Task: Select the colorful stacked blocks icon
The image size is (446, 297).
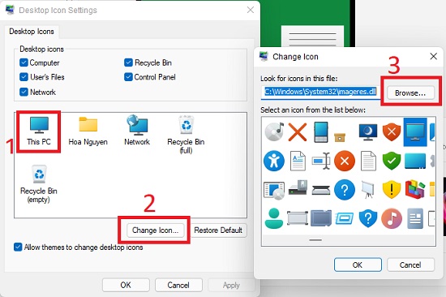Action: coord(415,190)
